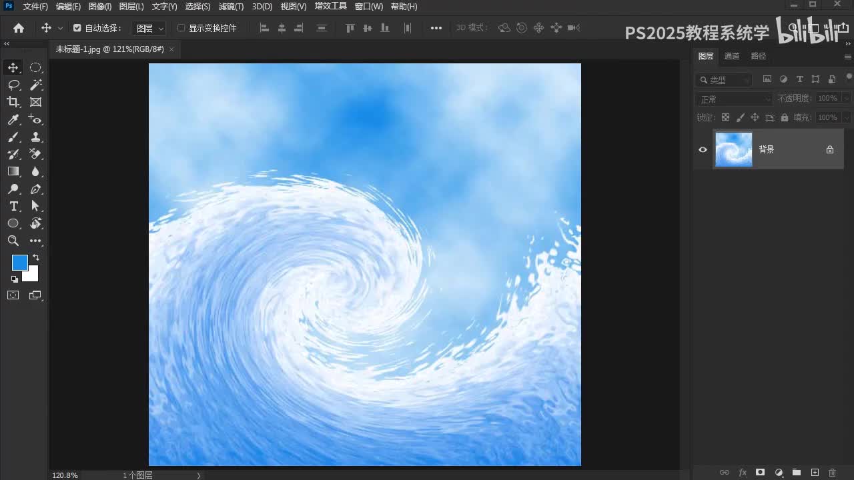Select the Type tool

point(13,206)
